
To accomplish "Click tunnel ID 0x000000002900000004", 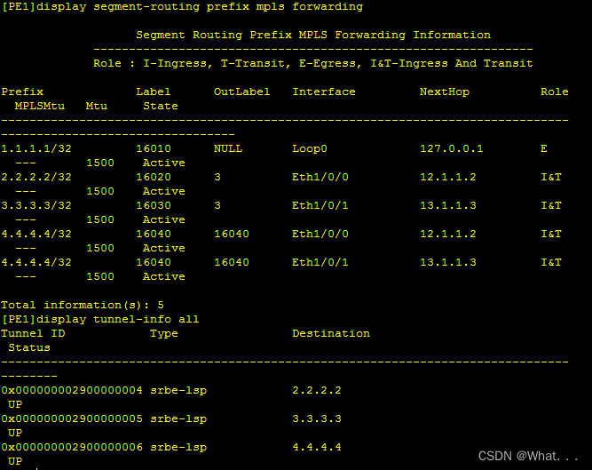I will 72,390.
